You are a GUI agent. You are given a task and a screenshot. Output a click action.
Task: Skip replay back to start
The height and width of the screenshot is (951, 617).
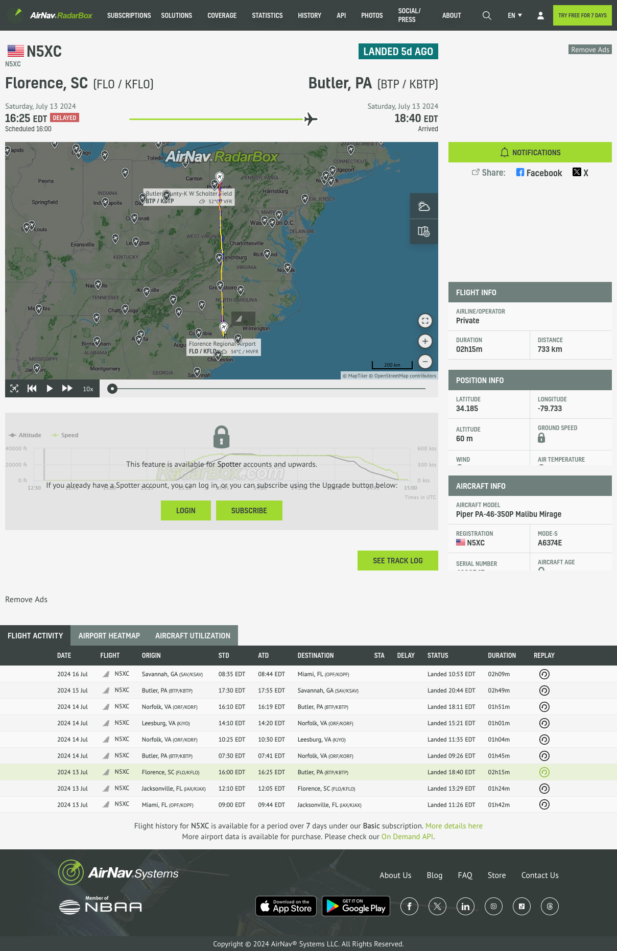click(32, 389)
